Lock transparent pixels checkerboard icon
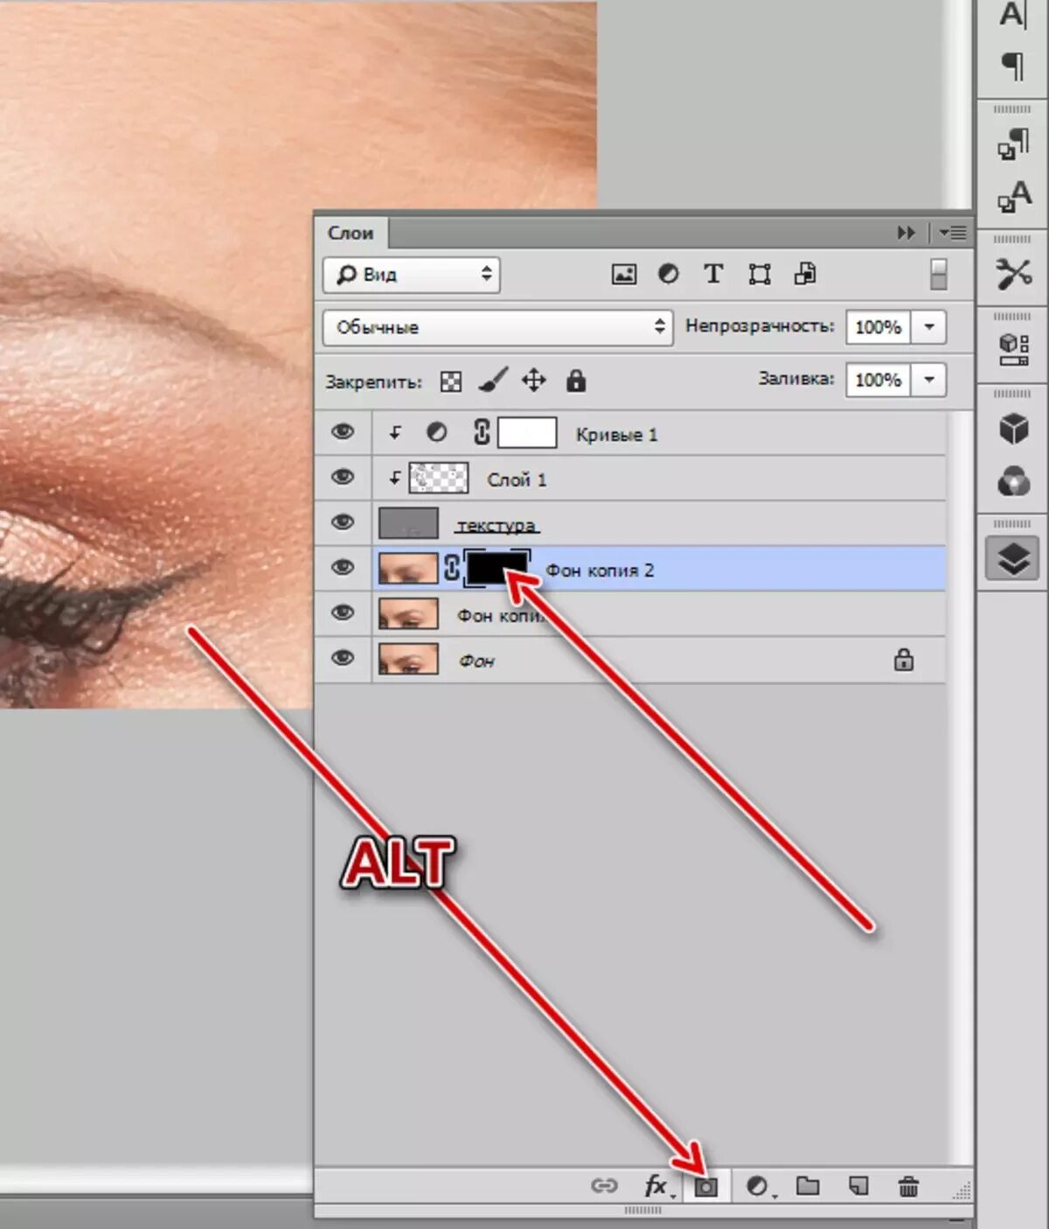Image resolution: width=1049 pixels, height=1229 pixels. (450, 381)
